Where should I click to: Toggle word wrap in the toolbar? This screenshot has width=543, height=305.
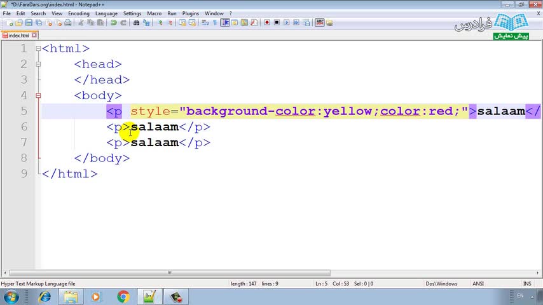(x=205, y=23)
